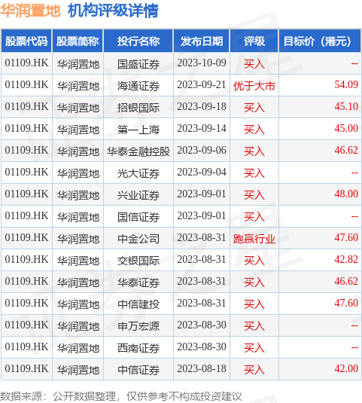Click the 投行名称 column header
362x403 pixels.
click(138, 41)
